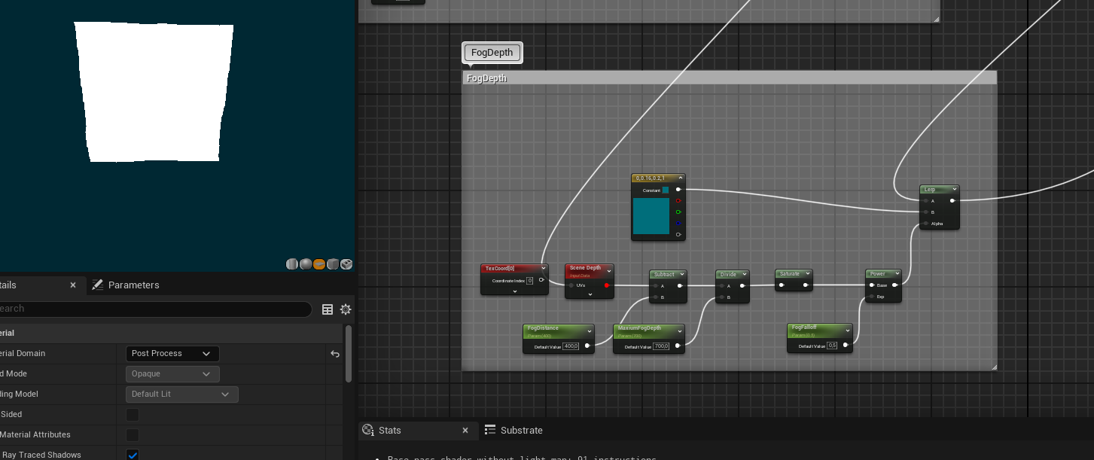
Task: Switch to the Parameters tab
Action: (x=133, y=285)
